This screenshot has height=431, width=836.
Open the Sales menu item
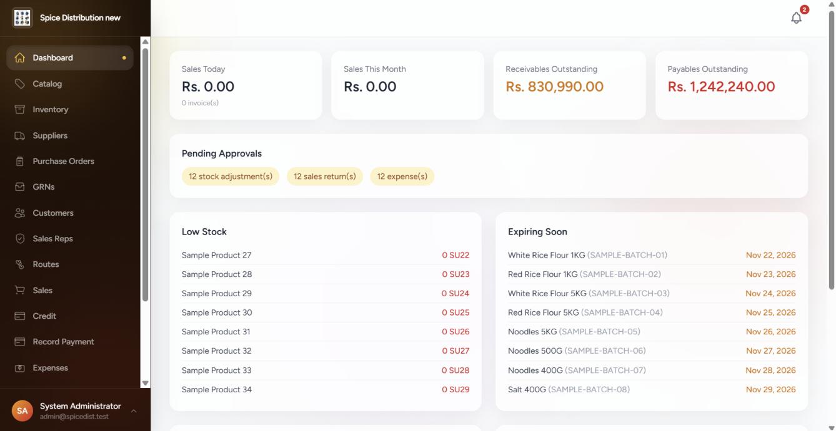click(70, 290)
